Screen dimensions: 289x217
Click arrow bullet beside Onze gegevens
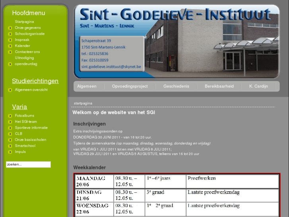tap(10, 28)
